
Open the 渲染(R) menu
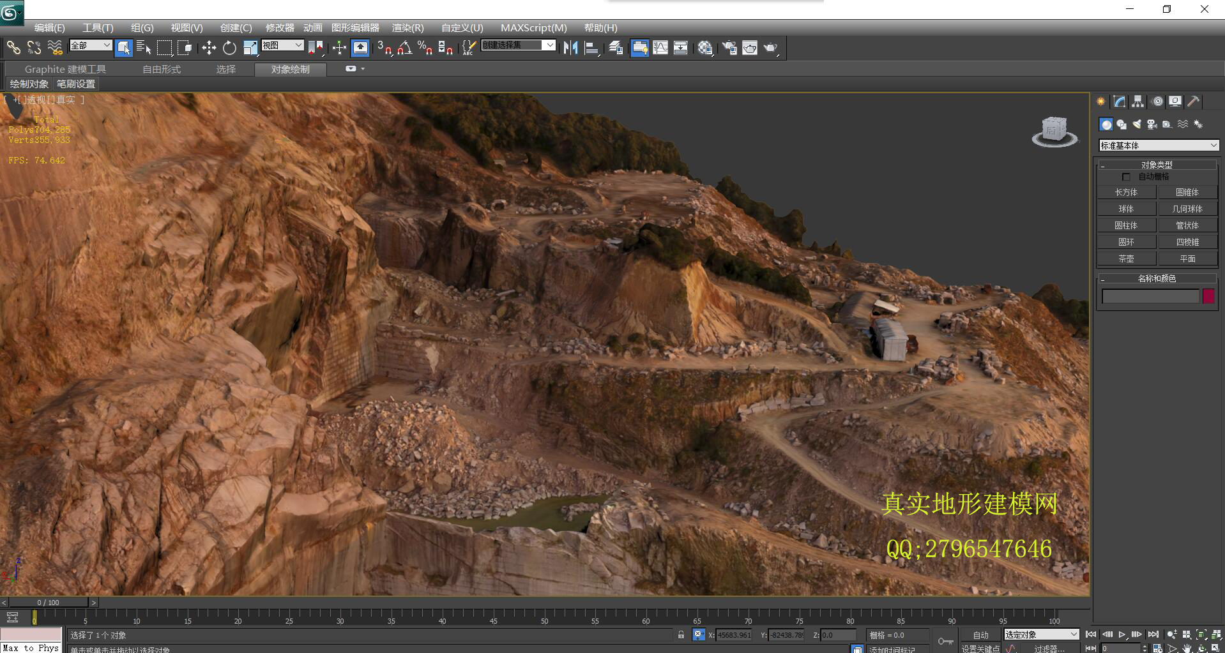(x=407, y=27)
